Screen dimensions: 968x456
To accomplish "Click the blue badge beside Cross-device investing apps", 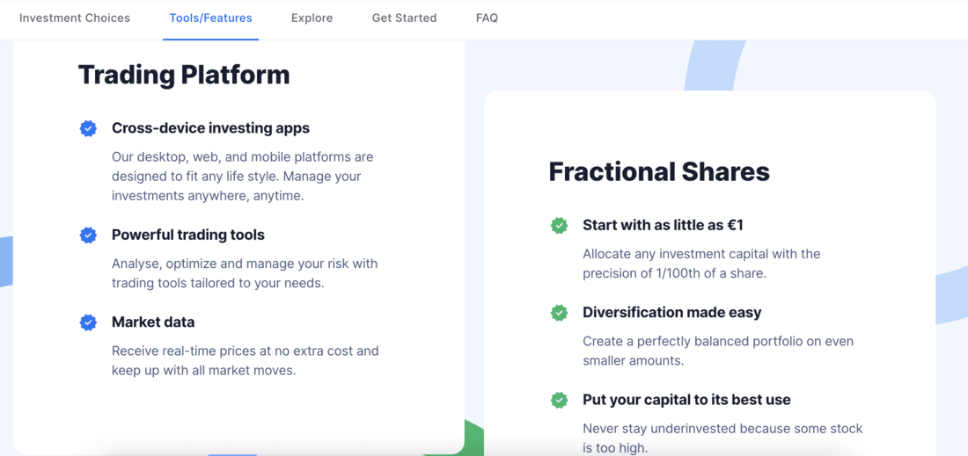I will 88,128.
